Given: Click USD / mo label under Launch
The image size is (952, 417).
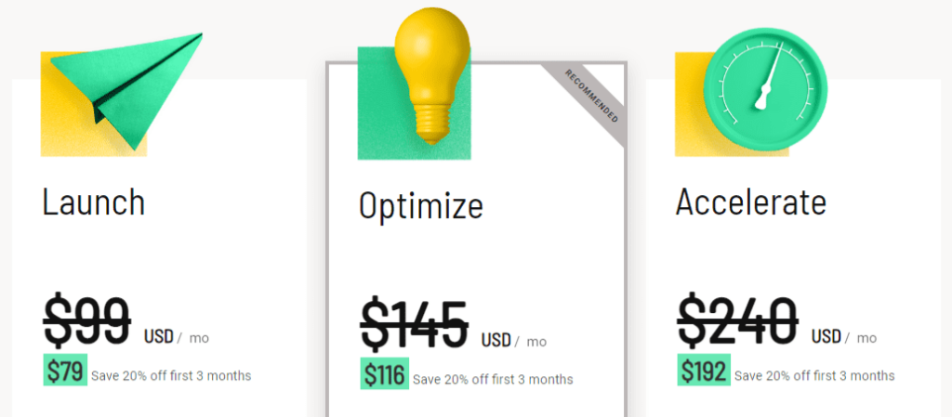Looking at the screenshot, I should [176, 337].
